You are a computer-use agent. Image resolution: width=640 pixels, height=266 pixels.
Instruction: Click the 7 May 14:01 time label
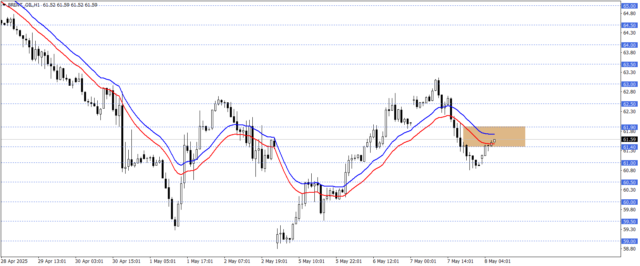pos(461,261)
